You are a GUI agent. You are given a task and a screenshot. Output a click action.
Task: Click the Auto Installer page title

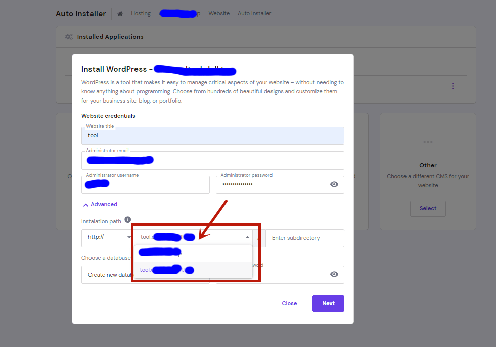coord(81,14)
